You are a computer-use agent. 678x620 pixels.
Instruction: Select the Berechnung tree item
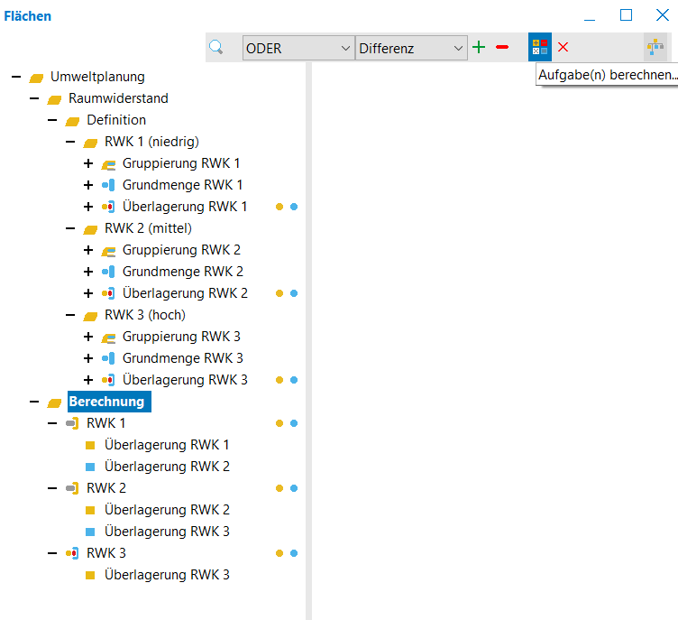click(x=105, y=402)
